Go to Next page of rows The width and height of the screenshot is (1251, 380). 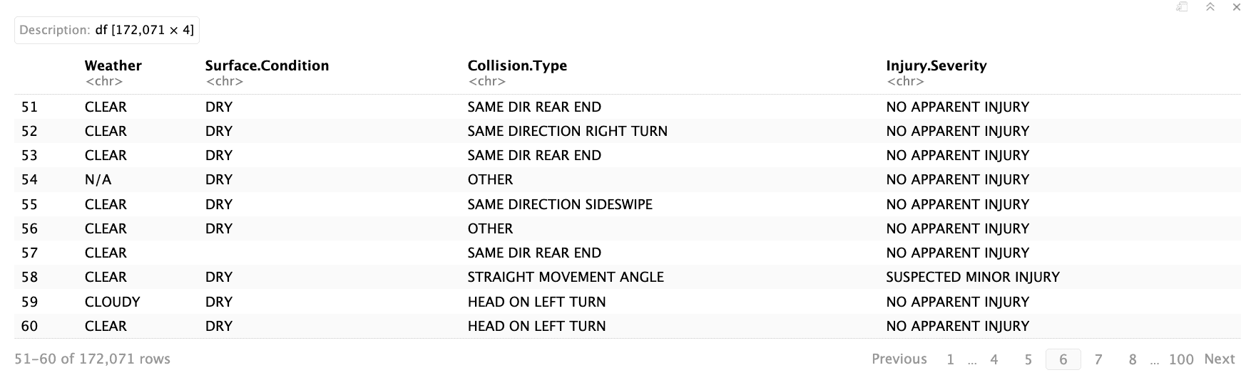(1220, 359)
